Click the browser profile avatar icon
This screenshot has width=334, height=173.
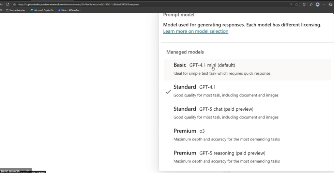[318, 4]
